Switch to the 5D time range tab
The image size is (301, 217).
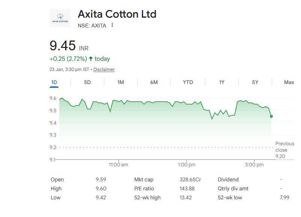tap(87, 82)
